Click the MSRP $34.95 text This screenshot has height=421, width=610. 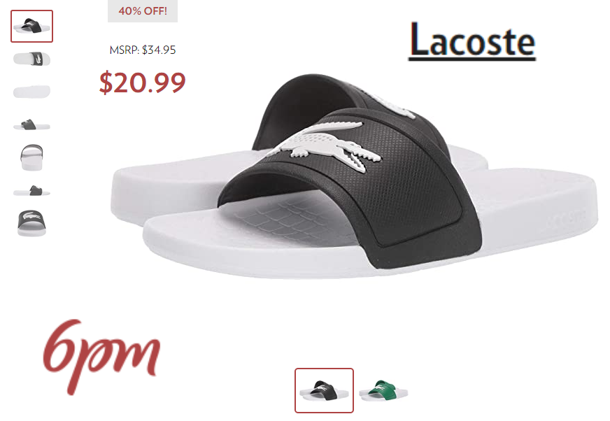[143, 50]
